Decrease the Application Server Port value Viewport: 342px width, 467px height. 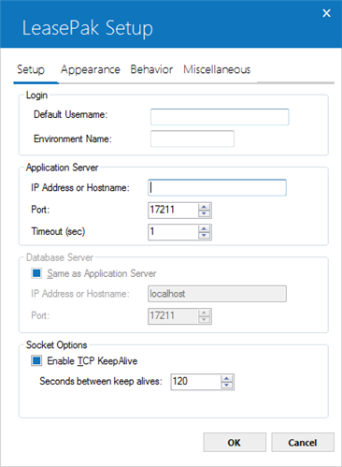[x=205, y=213]
